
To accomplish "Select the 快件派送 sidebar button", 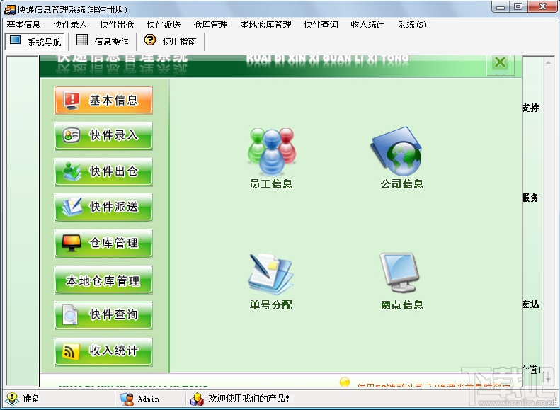I will coord(103,207).
